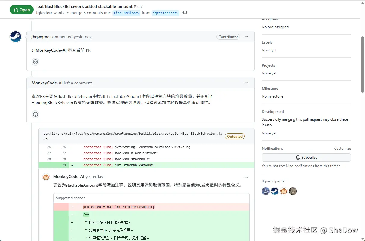Image resolution: width=365 pixels, height=241 pixels.
Task: Select added diff line 29 stackableAmount
Action: (146, 165)
